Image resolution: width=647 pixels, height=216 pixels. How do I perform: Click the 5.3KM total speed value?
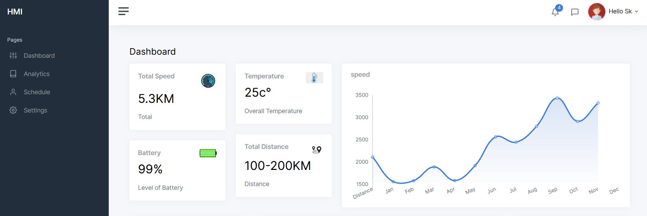coord(156,99)
